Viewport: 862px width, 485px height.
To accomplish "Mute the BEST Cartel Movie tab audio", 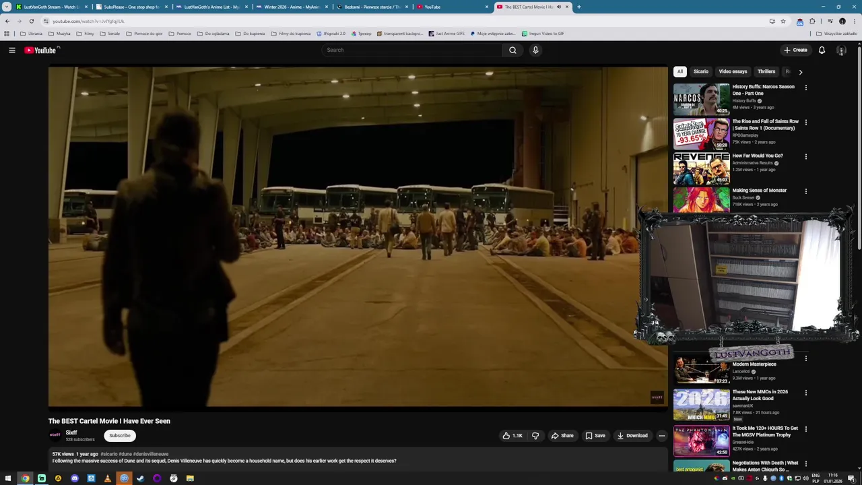I will point(558,7).
